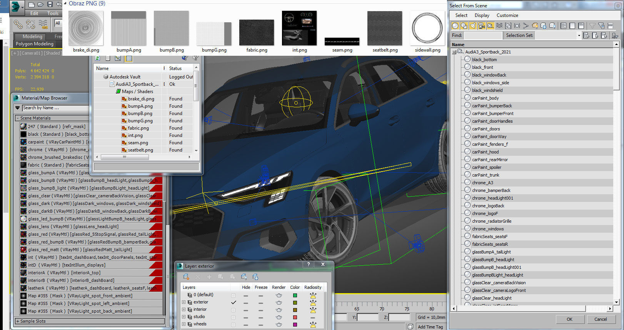Make the studio layer current via its checkbox

(x=233, y=317)
